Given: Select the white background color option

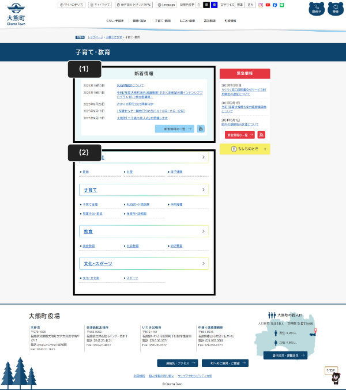Looking at the screenshot, I should [x=199, y=5].
